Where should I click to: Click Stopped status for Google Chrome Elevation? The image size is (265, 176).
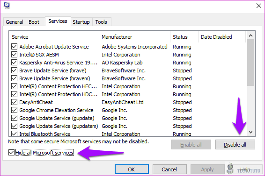182,110
